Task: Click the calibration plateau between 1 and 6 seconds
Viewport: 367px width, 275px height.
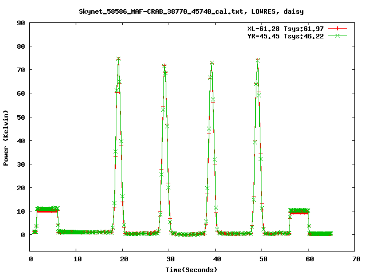Action: coord(47,209)
